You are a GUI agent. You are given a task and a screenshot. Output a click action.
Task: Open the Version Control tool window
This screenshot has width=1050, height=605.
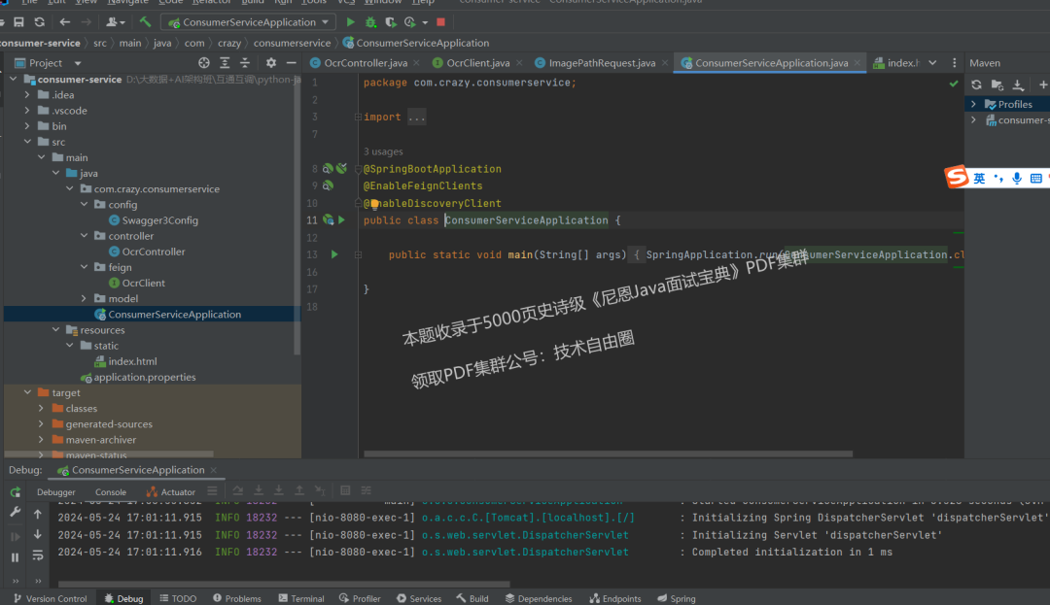pyautogui.click(x=51, y=598)
